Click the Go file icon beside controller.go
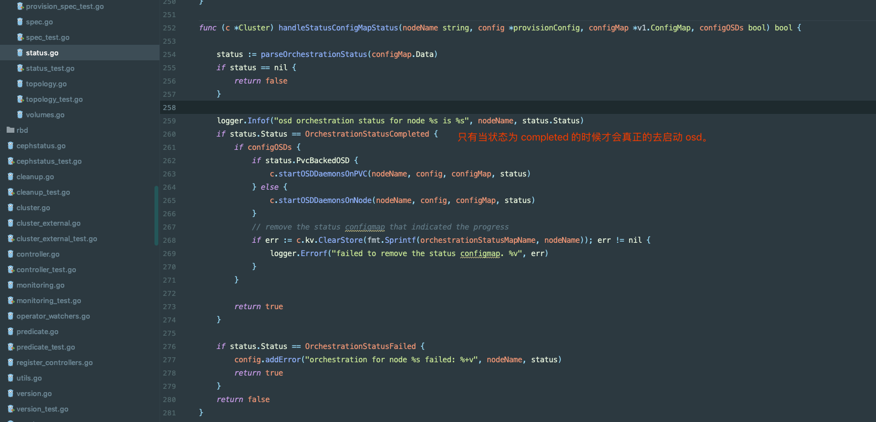This screenshot has width=876, height=422. click(x=11, y=254)
